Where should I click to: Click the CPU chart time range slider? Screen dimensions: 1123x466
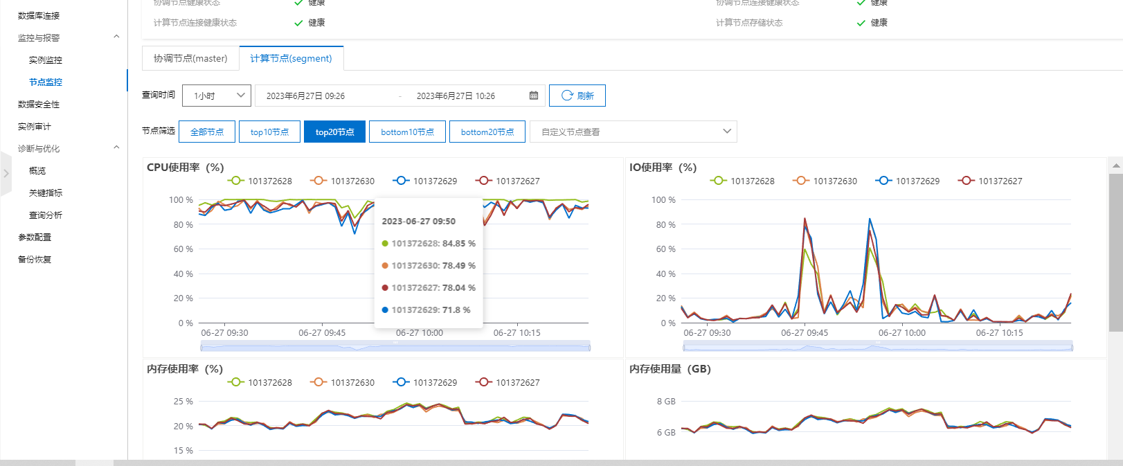pyautogui.click(x=395, y=346)
